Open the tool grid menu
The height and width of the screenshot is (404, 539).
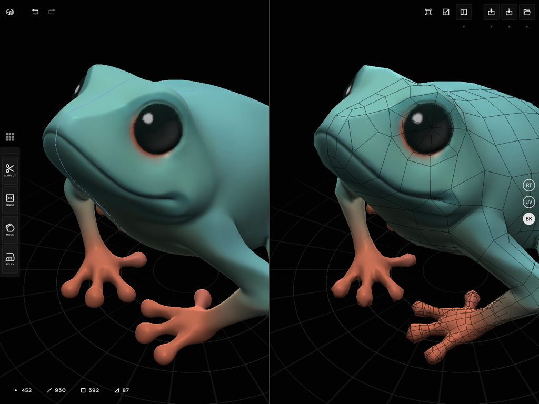pyautogui.click(x=9, y=136)
